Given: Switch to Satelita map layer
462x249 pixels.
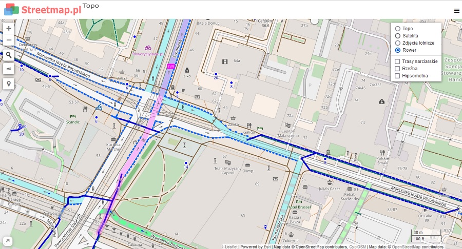Looking at the screenshot, I should tap(398, 36).
